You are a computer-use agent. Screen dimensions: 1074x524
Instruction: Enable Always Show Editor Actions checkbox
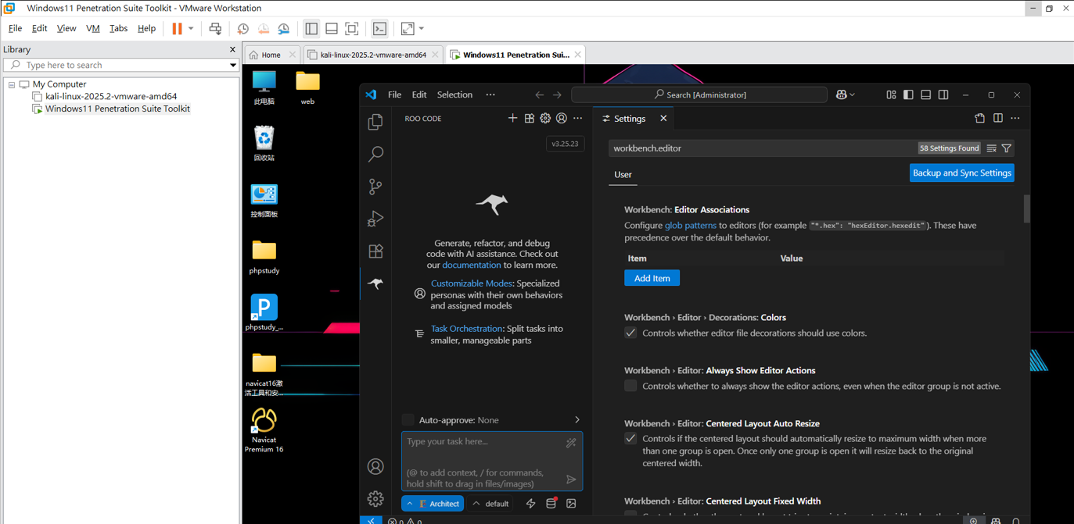630,386
